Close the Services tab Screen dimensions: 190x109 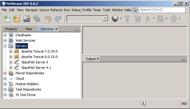tap(56, 29)
